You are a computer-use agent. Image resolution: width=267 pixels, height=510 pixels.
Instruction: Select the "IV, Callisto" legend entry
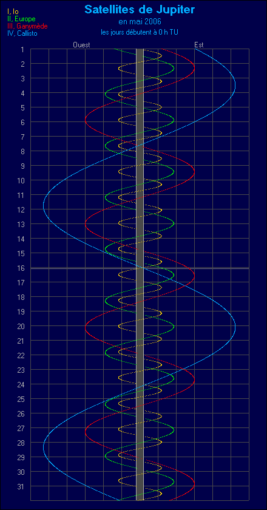click(22, 33)
